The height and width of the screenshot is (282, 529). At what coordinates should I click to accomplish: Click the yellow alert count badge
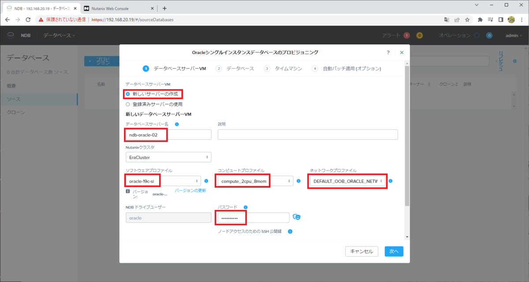click(419, 35)
